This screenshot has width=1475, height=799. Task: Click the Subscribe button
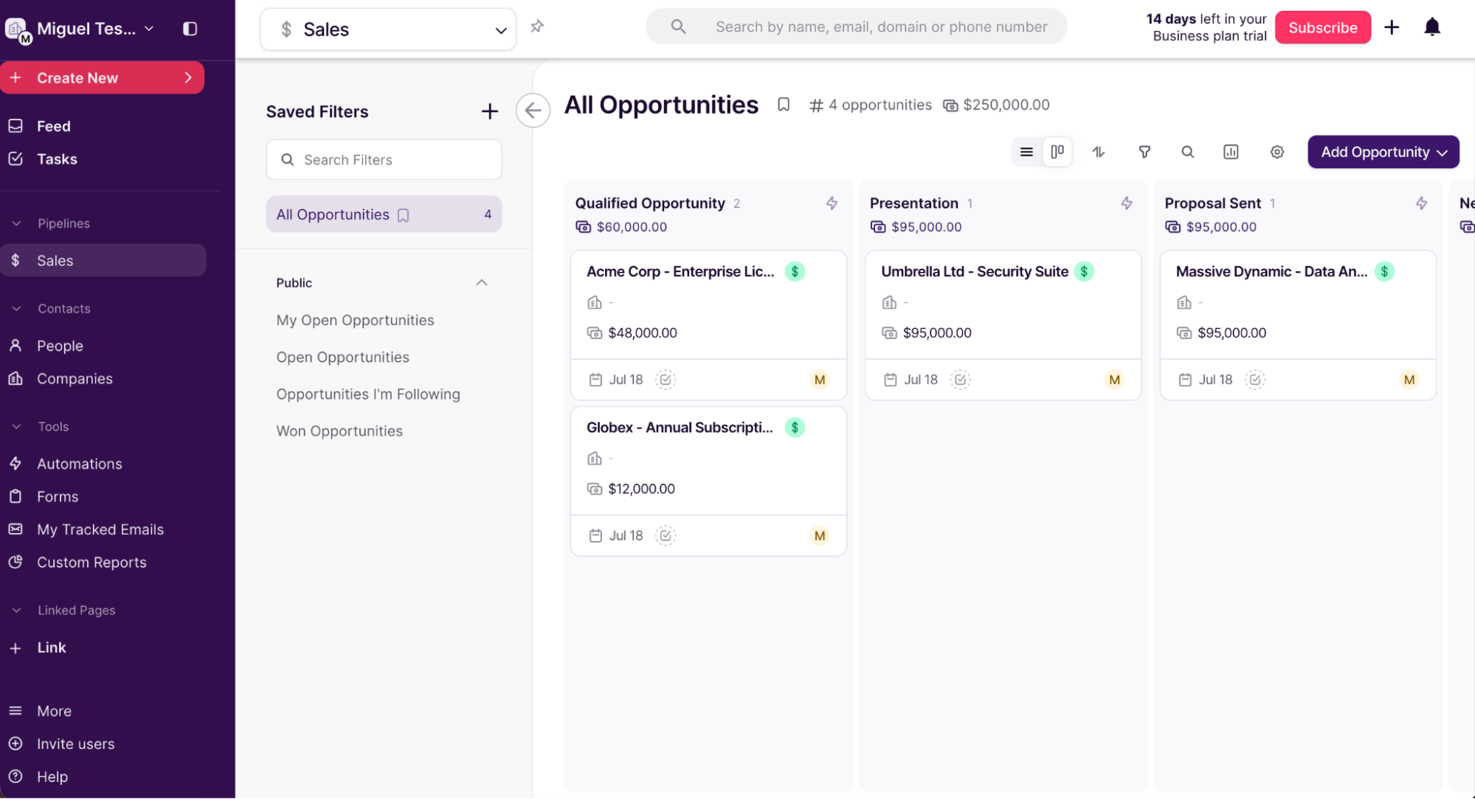(x=1322, y=27)
